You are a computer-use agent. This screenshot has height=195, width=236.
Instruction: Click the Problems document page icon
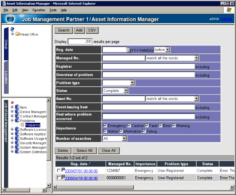pyautogui.click(x=22, y=125)
